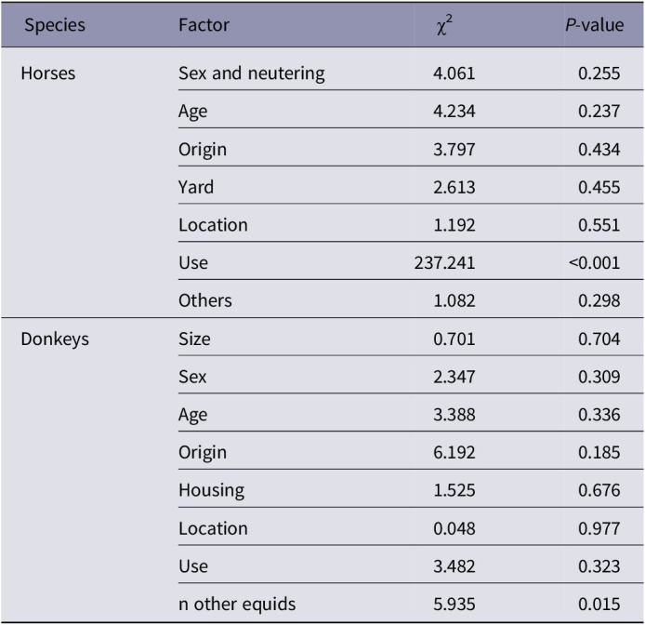This screenshot has height=625, width=645.
Task: Click the Housing factor cell
Action: coord(211,490)
